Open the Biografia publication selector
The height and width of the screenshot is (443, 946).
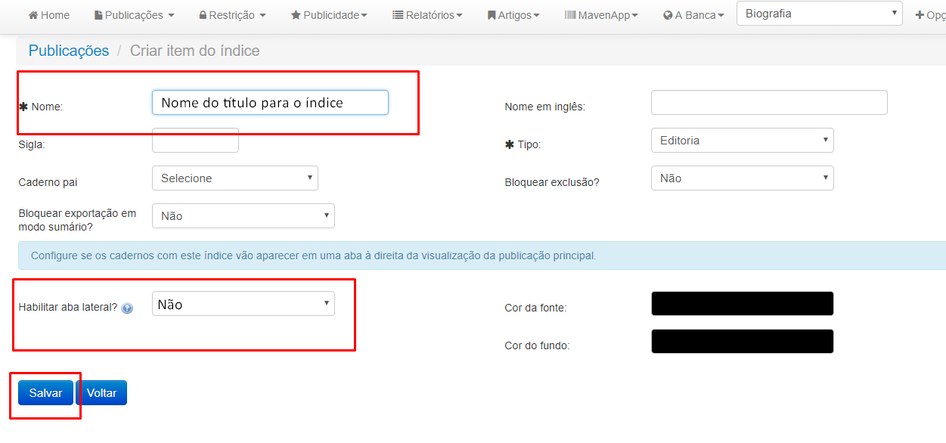(x=820, y=14)
